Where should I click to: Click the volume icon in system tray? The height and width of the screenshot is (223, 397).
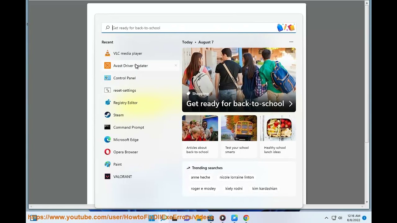[340, 218]
